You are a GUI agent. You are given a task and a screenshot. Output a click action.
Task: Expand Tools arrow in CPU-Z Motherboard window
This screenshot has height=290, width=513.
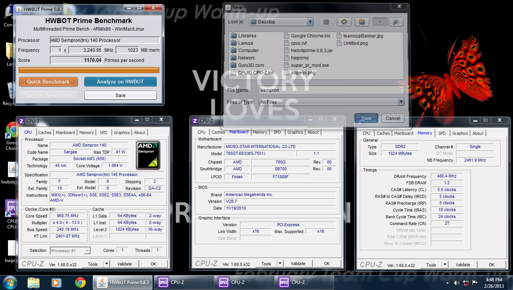point(280,264)
